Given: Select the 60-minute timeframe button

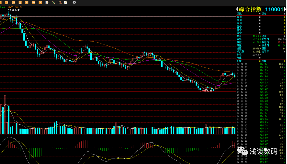Looking at the screenshot, I should click(x=20, y=3).
